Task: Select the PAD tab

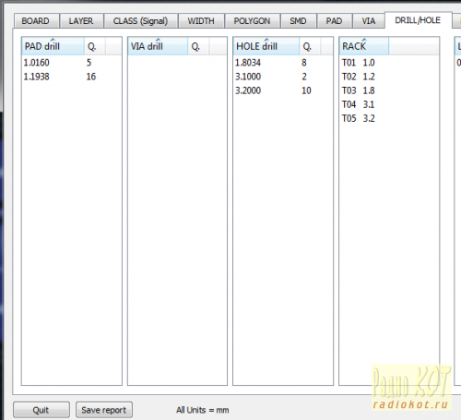Action: (x=335, y=21)
